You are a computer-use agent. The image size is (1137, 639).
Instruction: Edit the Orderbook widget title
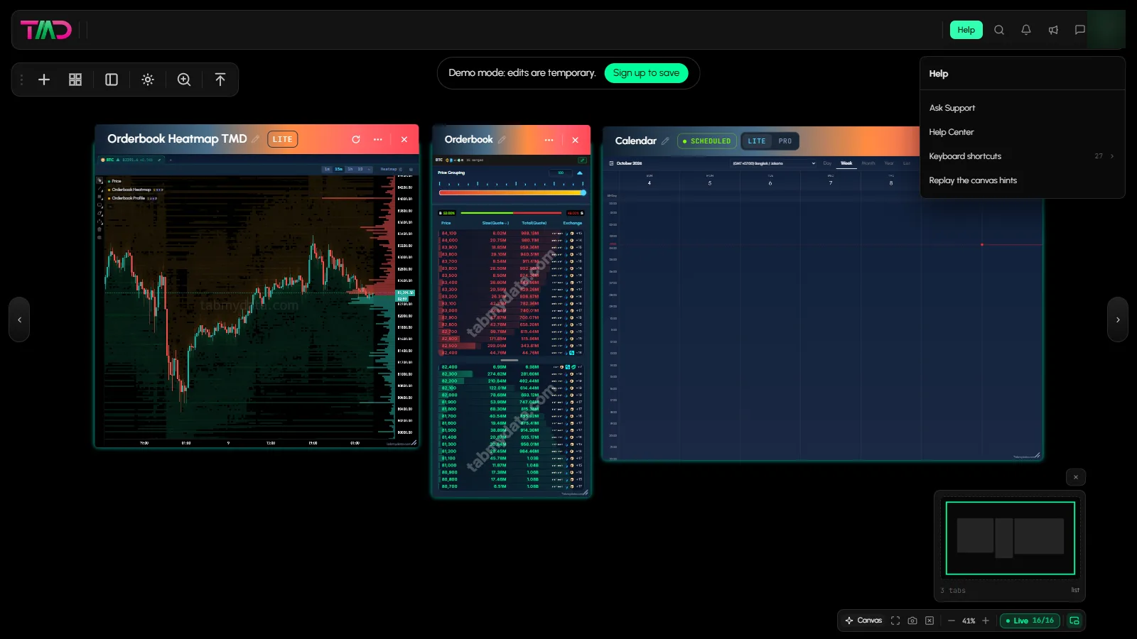[x=502, y=140]
